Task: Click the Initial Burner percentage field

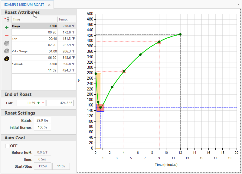Action: tap(42, 127)
